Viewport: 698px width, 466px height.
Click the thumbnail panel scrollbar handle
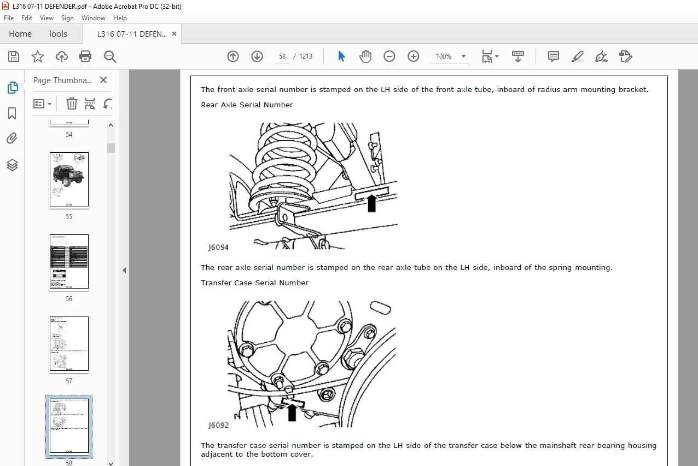tap(111, 148)
